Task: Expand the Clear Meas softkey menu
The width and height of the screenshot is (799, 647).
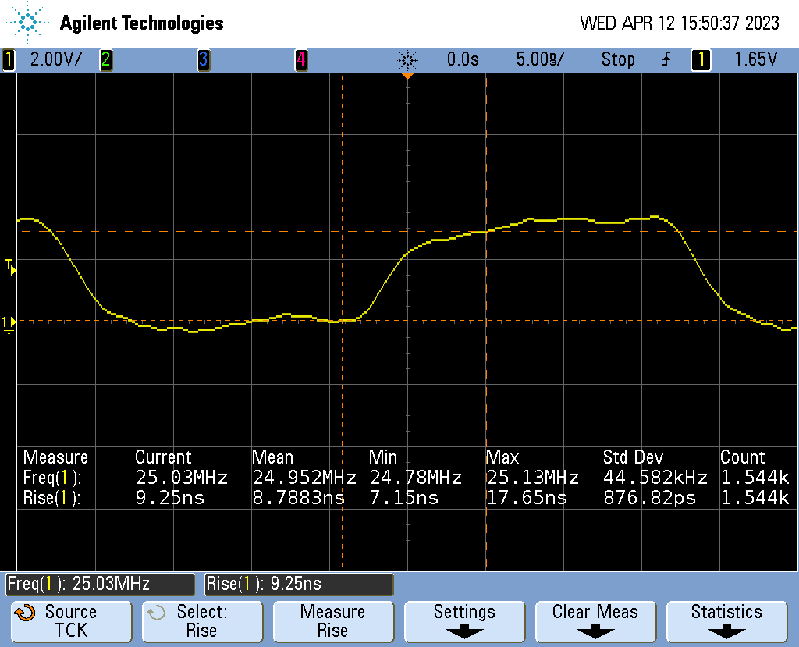Action: 595,621
